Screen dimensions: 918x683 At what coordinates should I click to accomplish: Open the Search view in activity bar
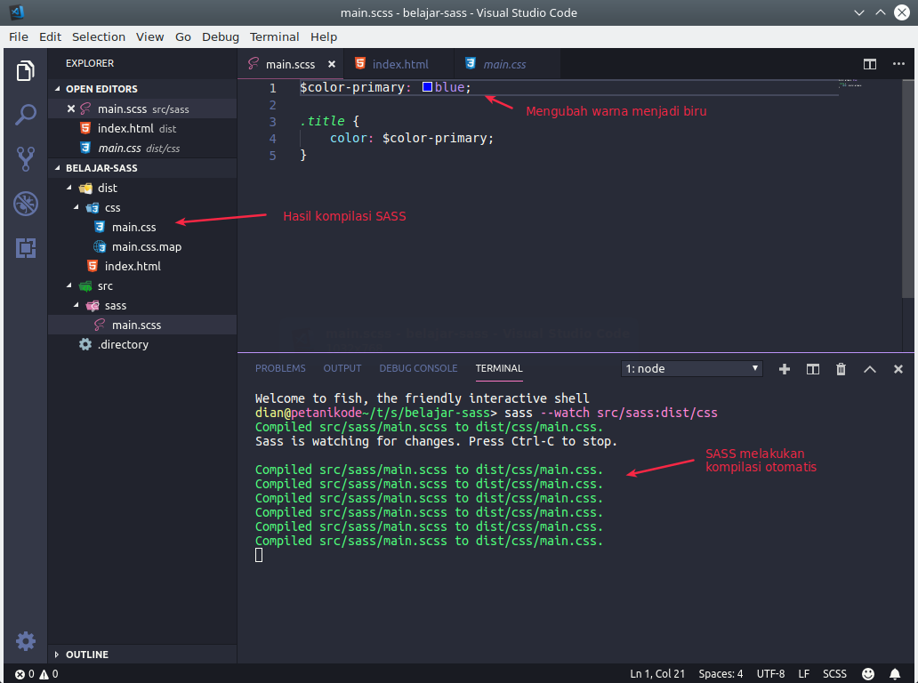(26, 115)
